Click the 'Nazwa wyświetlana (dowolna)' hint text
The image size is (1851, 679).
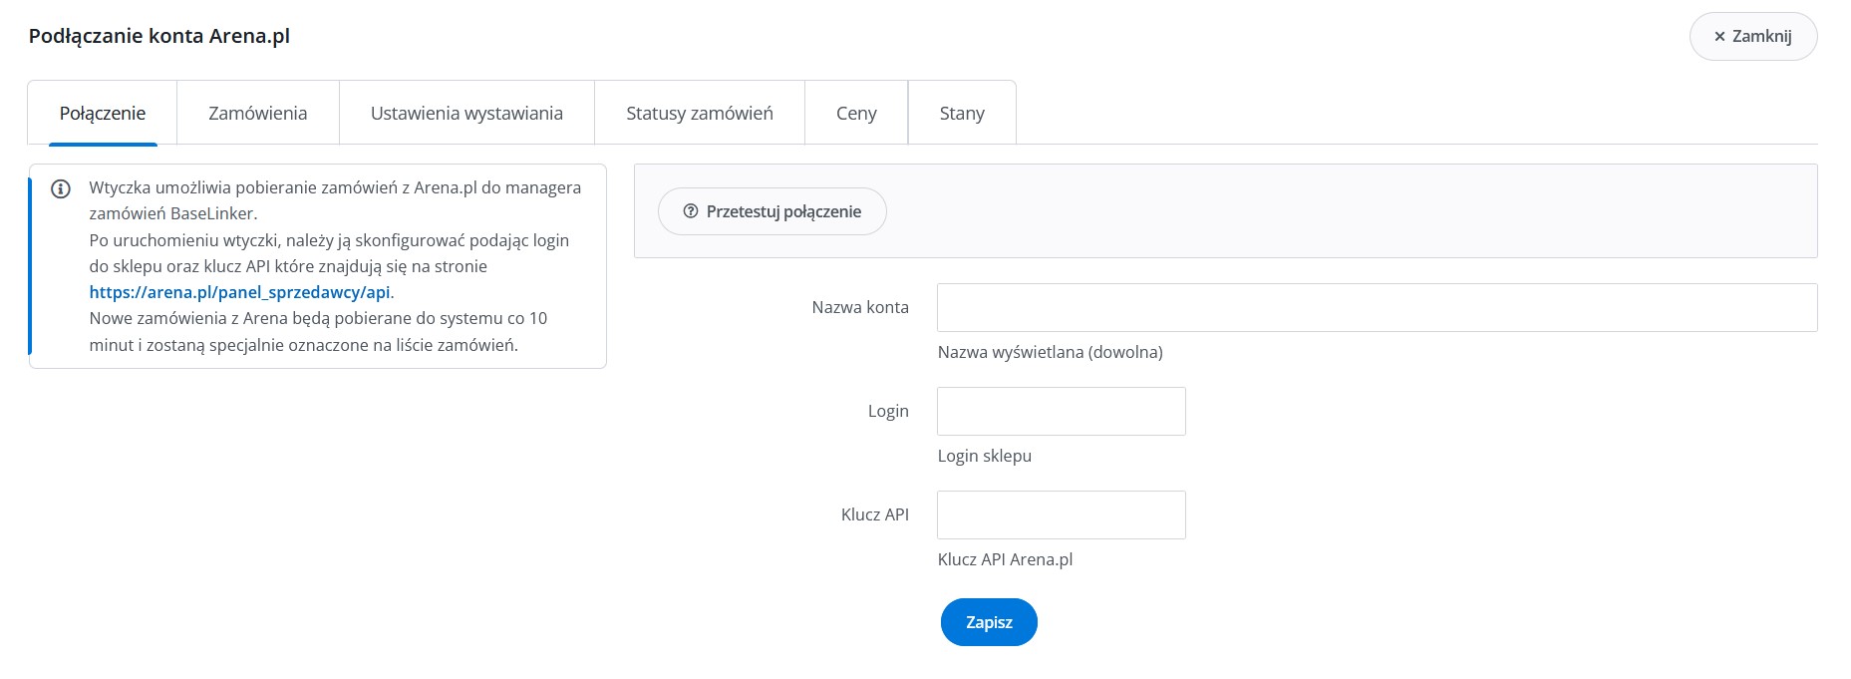tap(1051, 352)
